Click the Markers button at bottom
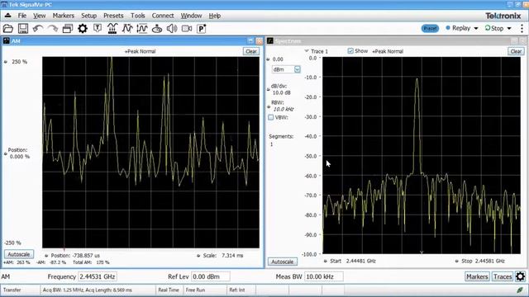 [477, 276]
